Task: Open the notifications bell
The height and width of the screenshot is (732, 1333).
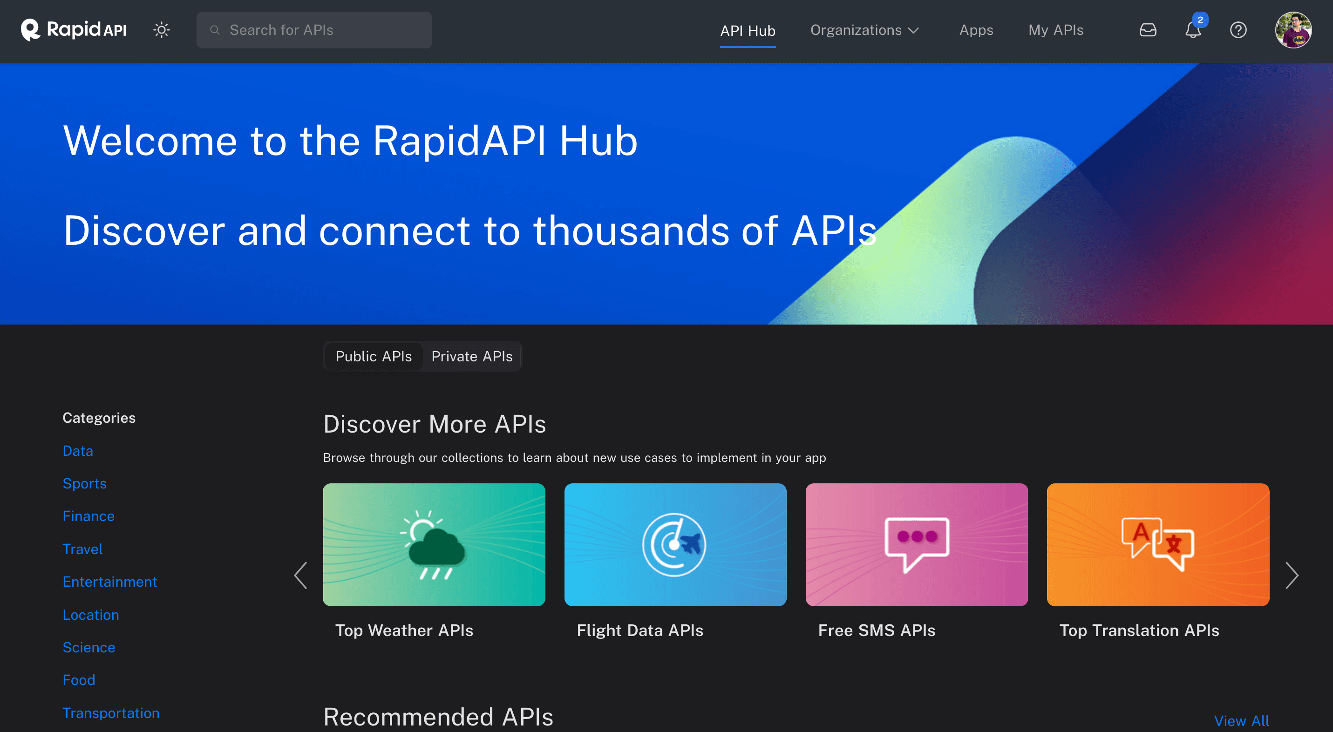Action: 1193,30
